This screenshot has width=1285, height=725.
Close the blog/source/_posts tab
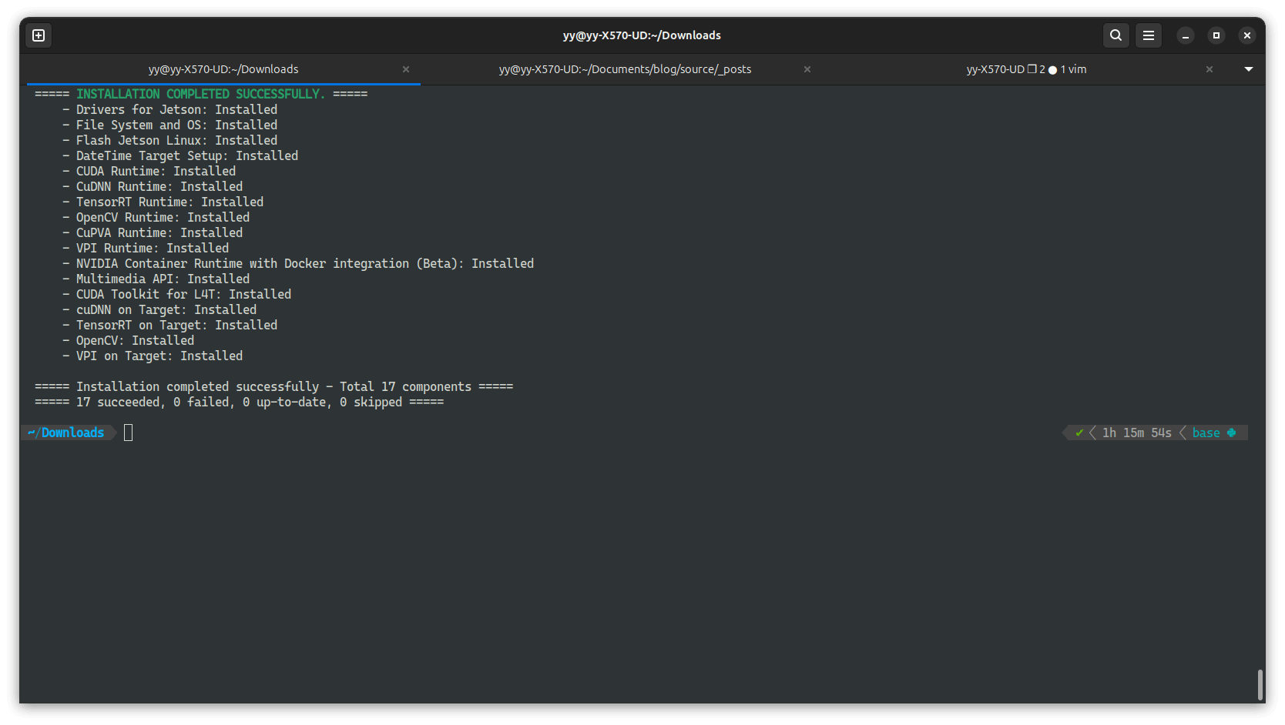click(807, 69)
